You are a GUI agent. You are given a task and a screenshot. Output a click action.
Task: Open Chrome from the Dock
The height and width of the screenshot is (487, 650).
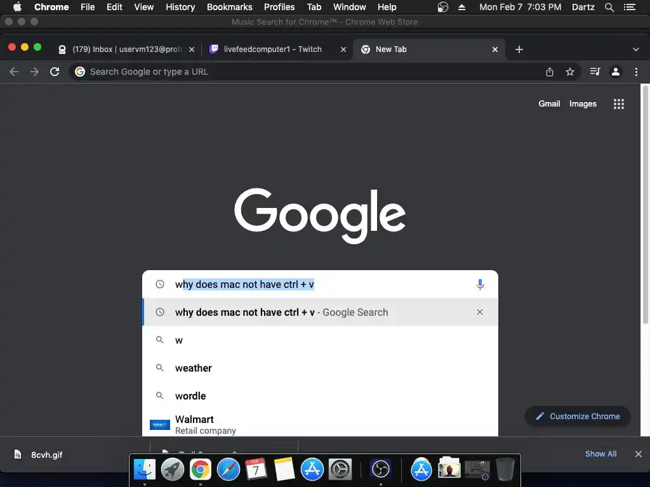pyautogui.click(x=201, y=469)
